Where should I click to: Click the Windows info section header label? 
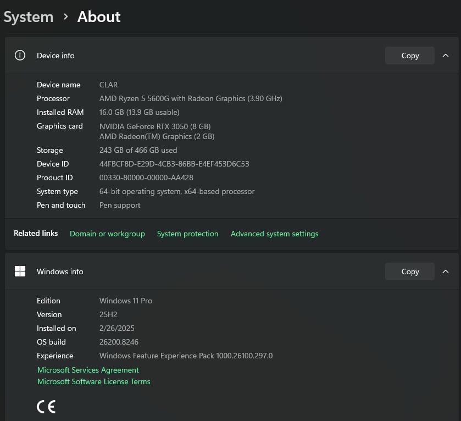pos(60,272)
